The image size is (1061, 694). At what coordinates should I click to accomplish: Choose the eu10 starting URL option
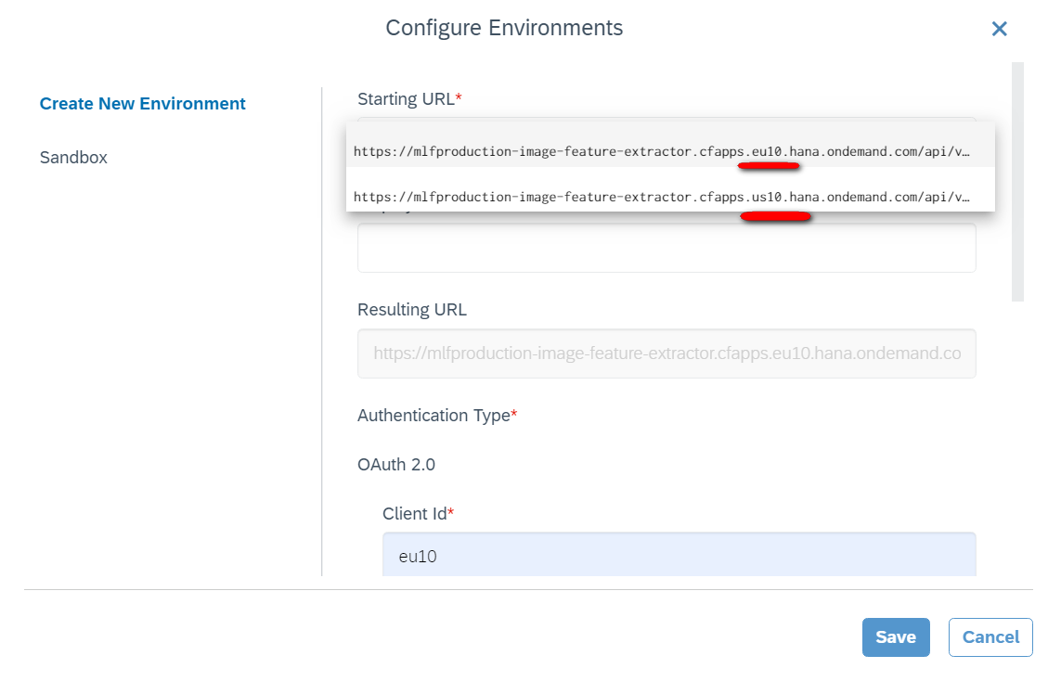pos(662,150)
